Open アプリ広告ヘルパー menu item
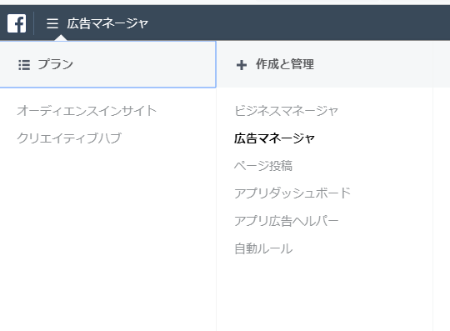 click(287, 221)
